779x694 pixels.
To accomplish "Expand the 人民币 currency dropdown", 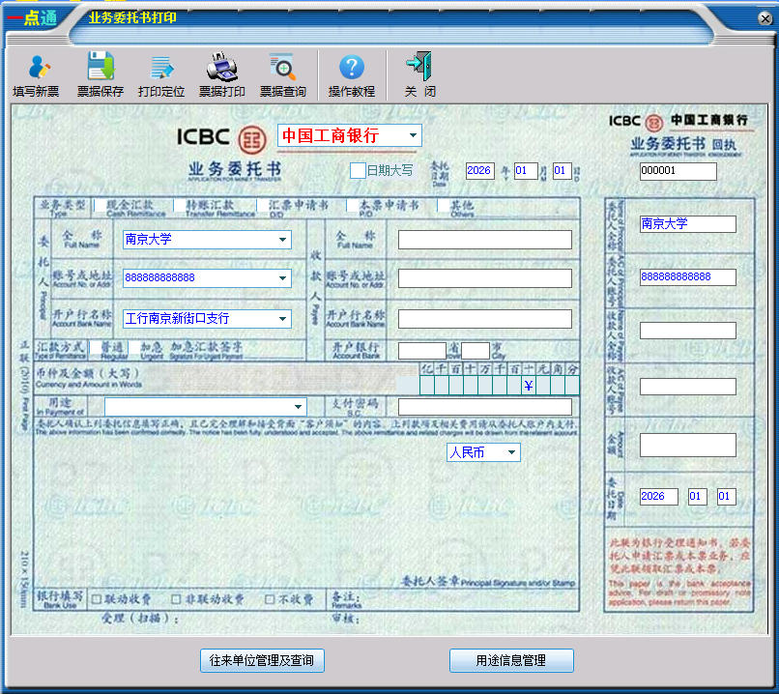I will [x=511, y=452].
